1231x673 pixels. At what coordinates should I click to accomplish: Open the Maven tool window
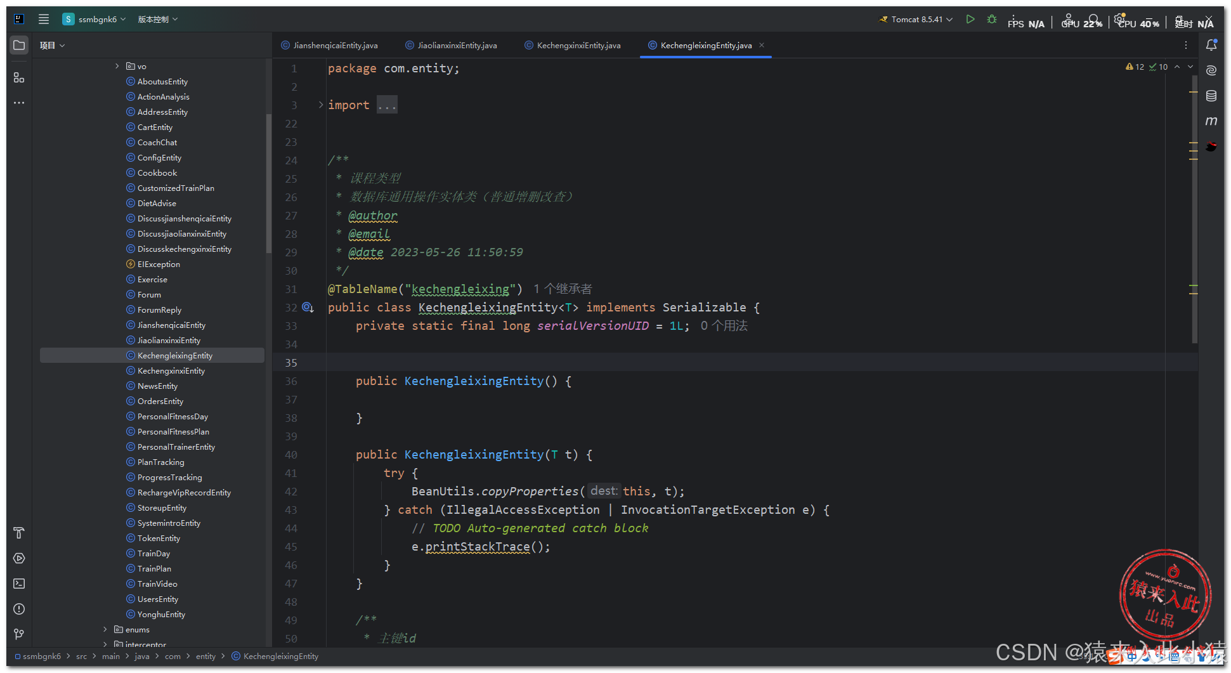pyautogui.click(x=1211, y=121)
